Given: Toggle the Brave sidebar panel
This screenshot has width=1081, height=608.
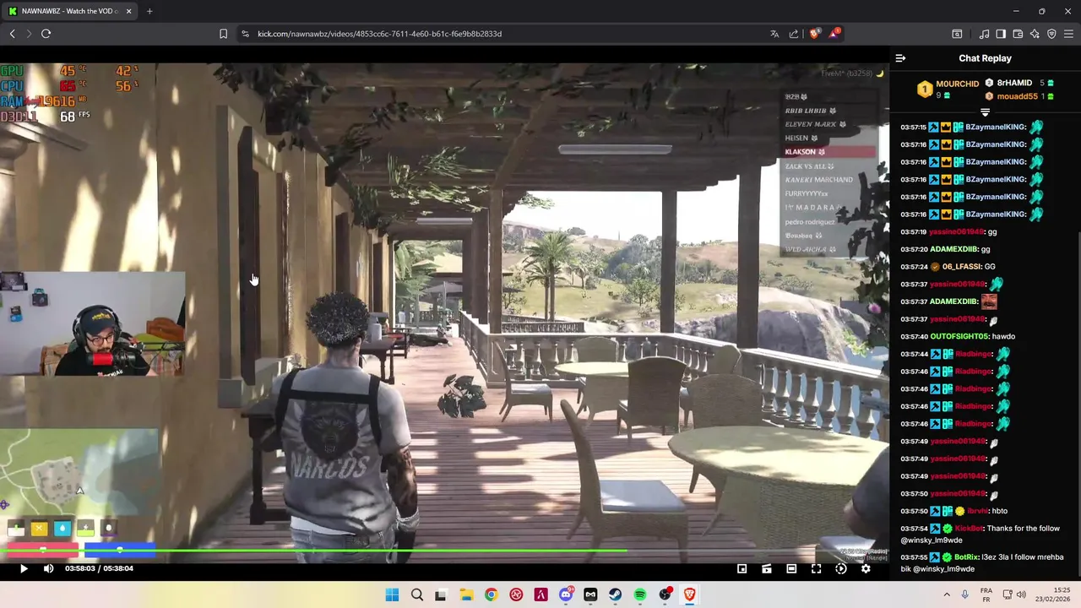Looking at the screenshot, I should coord(1001,34).
